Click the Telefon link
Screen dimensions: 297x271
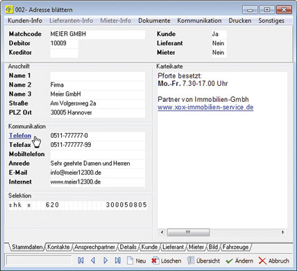pos(20,136)
